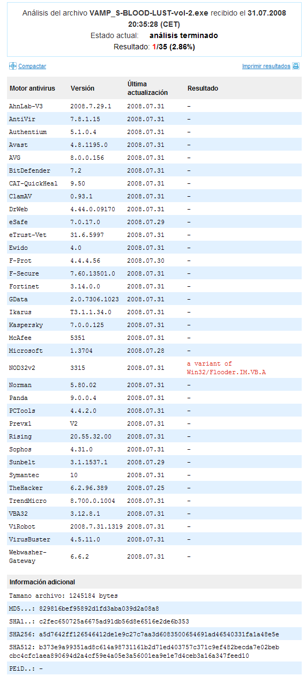Viewport: 306px width, 676px height.
Task: Click the Tamano archivo size line
Action: tap(63, 596)
